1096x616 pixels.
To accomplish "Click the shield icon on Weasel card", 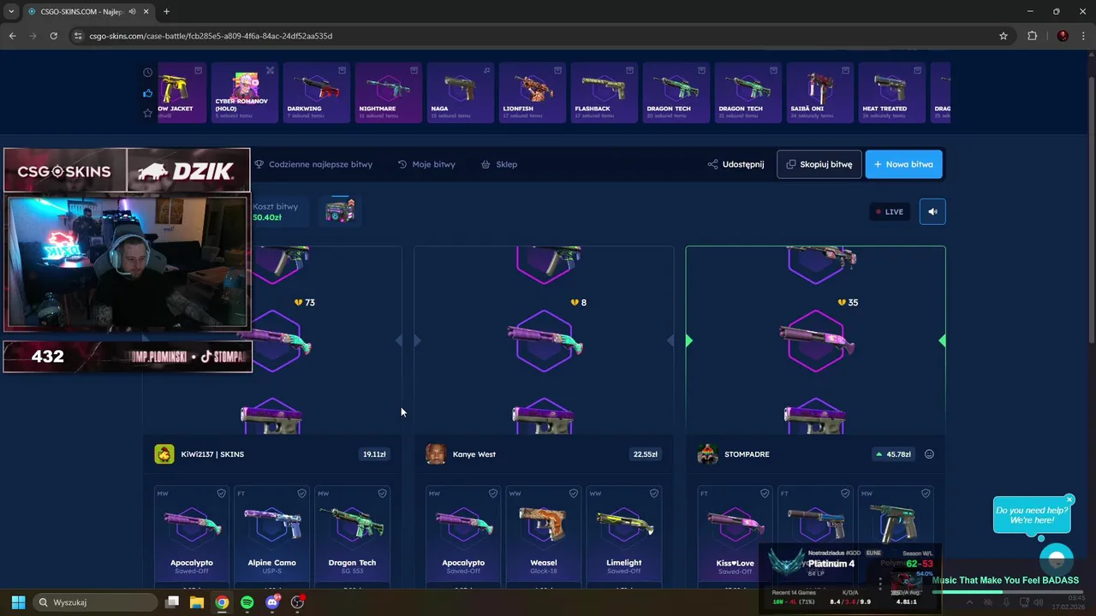I will pyautogui.click(x=573, y=494).
